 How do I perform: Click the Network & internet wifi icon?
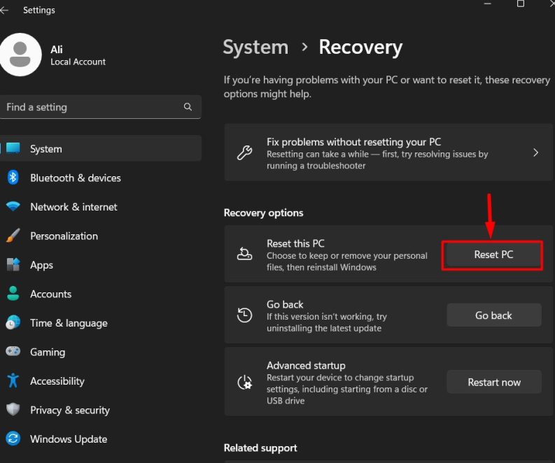click(13, 207)
